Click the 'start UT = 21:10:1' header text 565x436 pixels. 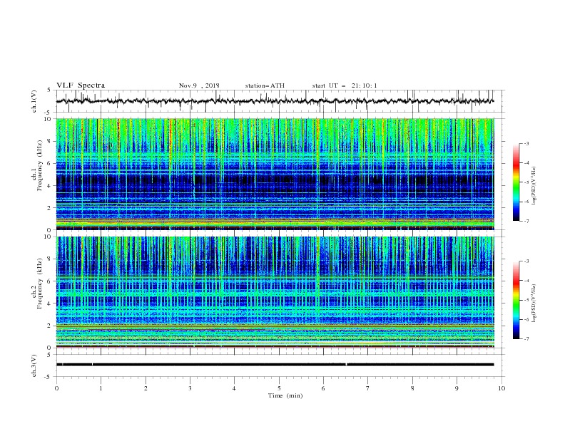(345, 85)
